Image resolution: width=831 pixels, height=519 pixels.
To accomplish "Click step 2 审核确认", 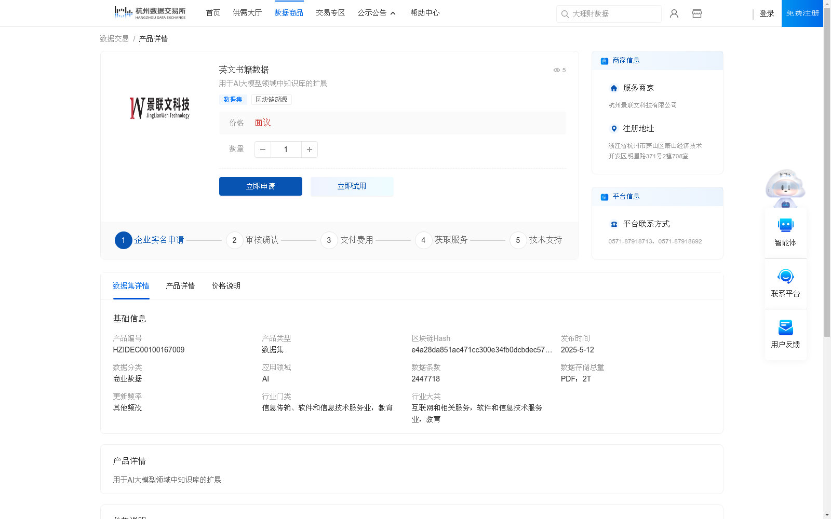I will pos(252,240).
